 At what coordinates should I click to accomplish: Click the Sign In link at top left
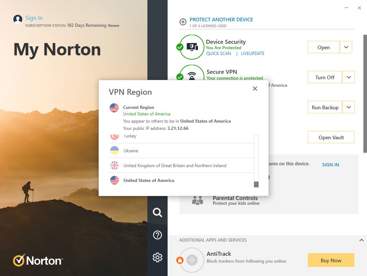34,18
